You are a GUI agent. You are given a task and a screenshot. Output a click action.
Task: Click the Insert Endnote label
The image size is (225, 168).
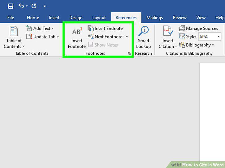pyautogui.click(x=108, y=28)
